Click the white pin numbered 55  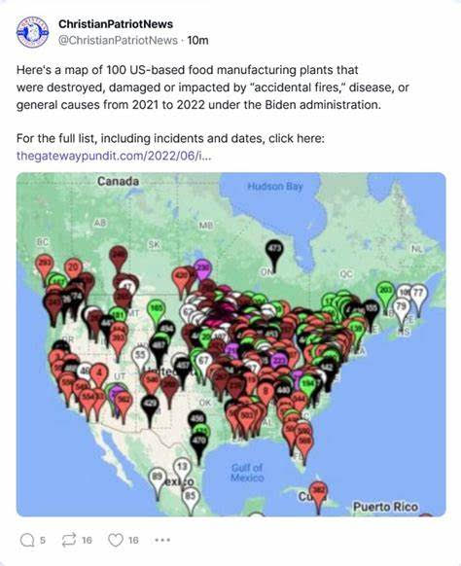click(140, 357)
